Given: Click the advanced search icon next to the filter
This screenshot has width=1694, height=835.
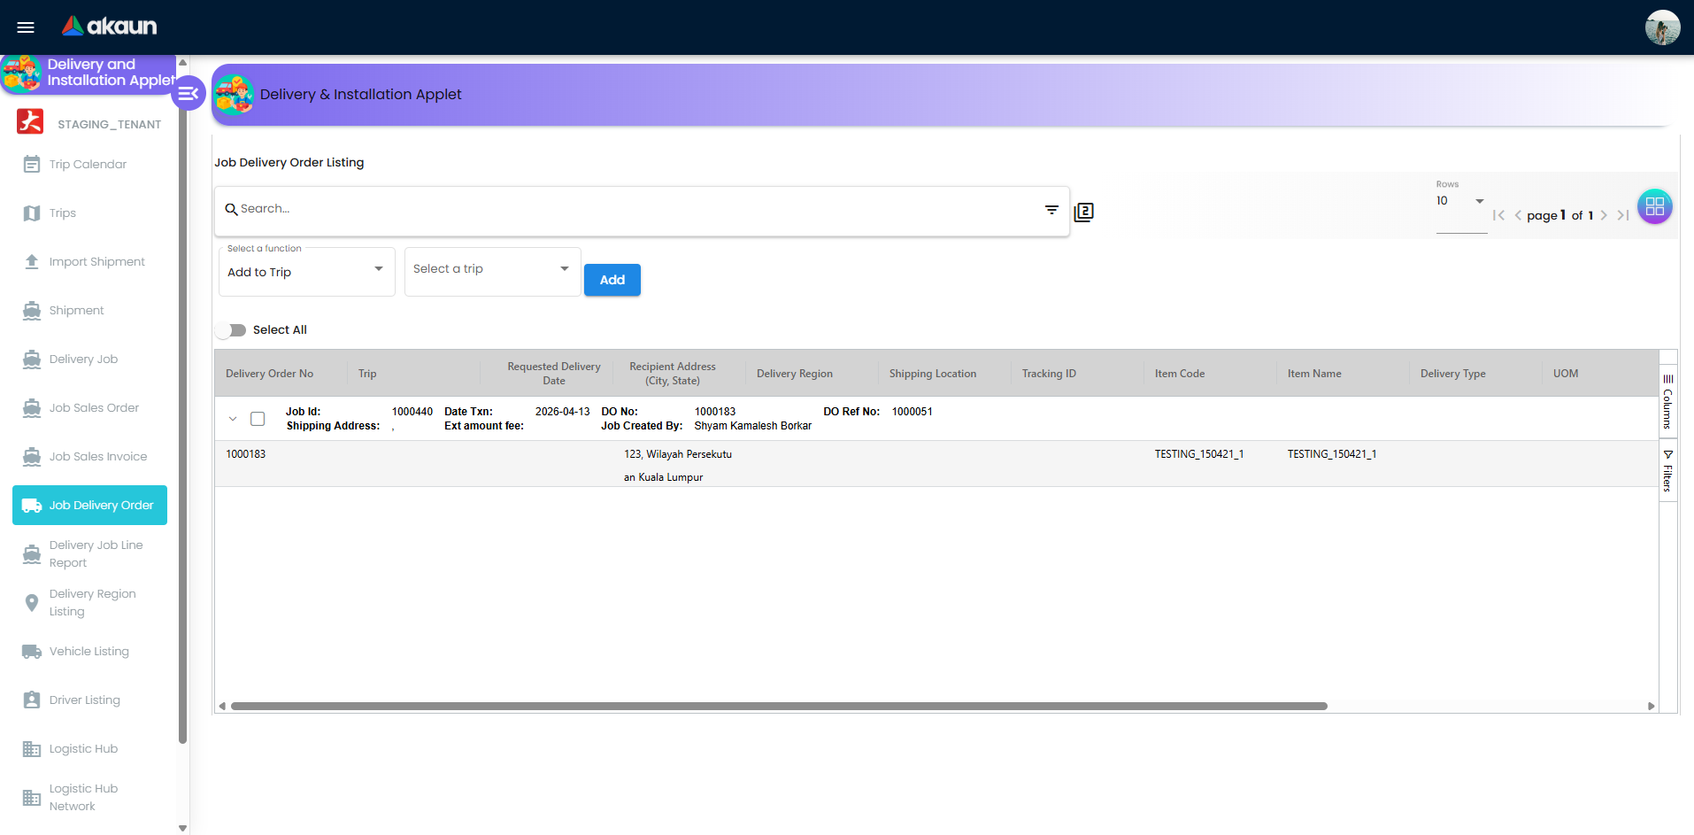Looking at the screenshot, I should tap(1083, 212).
